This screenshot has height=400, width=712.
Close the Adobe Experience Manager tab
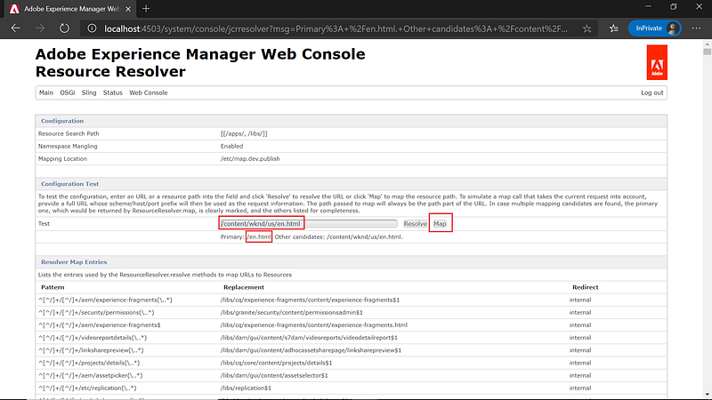128,9
